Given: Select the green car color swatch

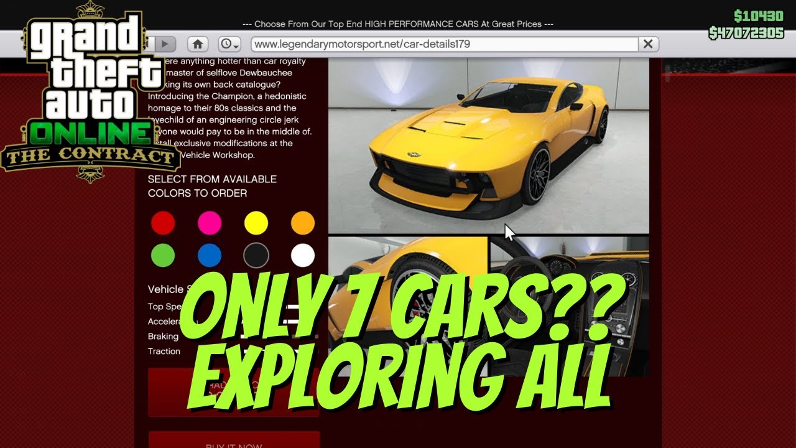Looking at the screenshot, I should (x=163, y=255).
